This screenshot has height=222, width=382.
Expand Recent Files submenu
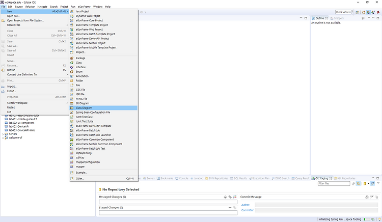point(35,25)
